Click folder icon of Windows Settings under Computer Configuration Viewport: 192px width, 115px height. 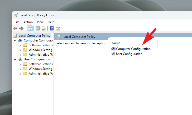click(25, 50)
